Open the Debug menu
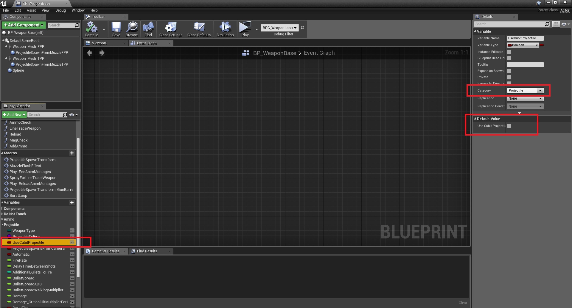Screen dimensions: 572x308 (x=60, y=10)
